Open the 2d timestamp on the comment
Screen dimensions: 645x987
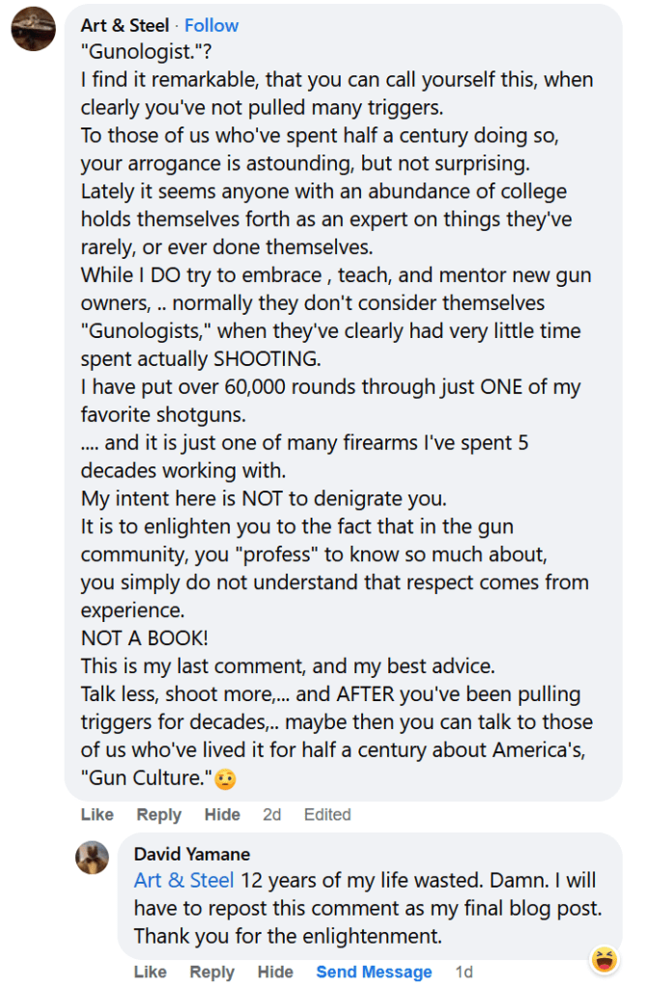click(x=271, y=814)
